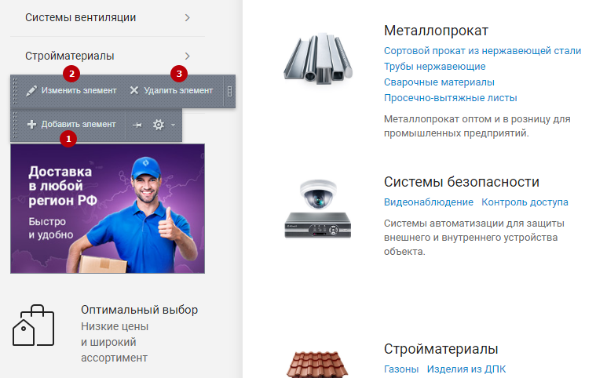The image size is (596, 378).
Task: Open the Трубы нержавеющие link
Action: (x=434, y=67)
